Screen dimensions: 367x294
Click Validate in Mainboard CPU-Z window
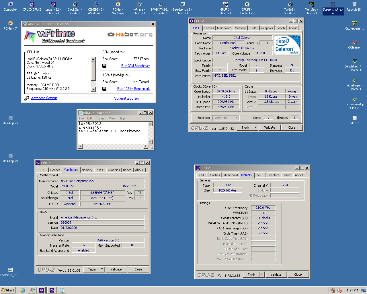116,269
